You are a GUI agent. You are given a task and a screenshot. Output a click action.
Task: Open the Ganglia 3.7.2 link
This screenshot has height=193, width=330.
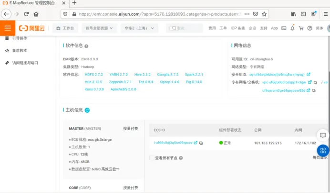point(168,75)
